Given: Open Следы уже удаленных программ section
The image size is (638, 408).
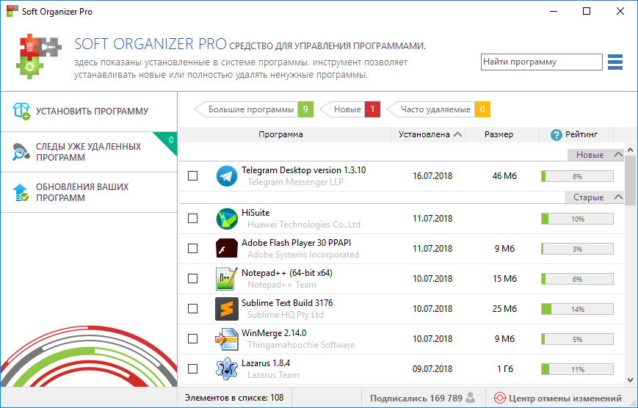Looking at the screenshot, I should [89, 152].
